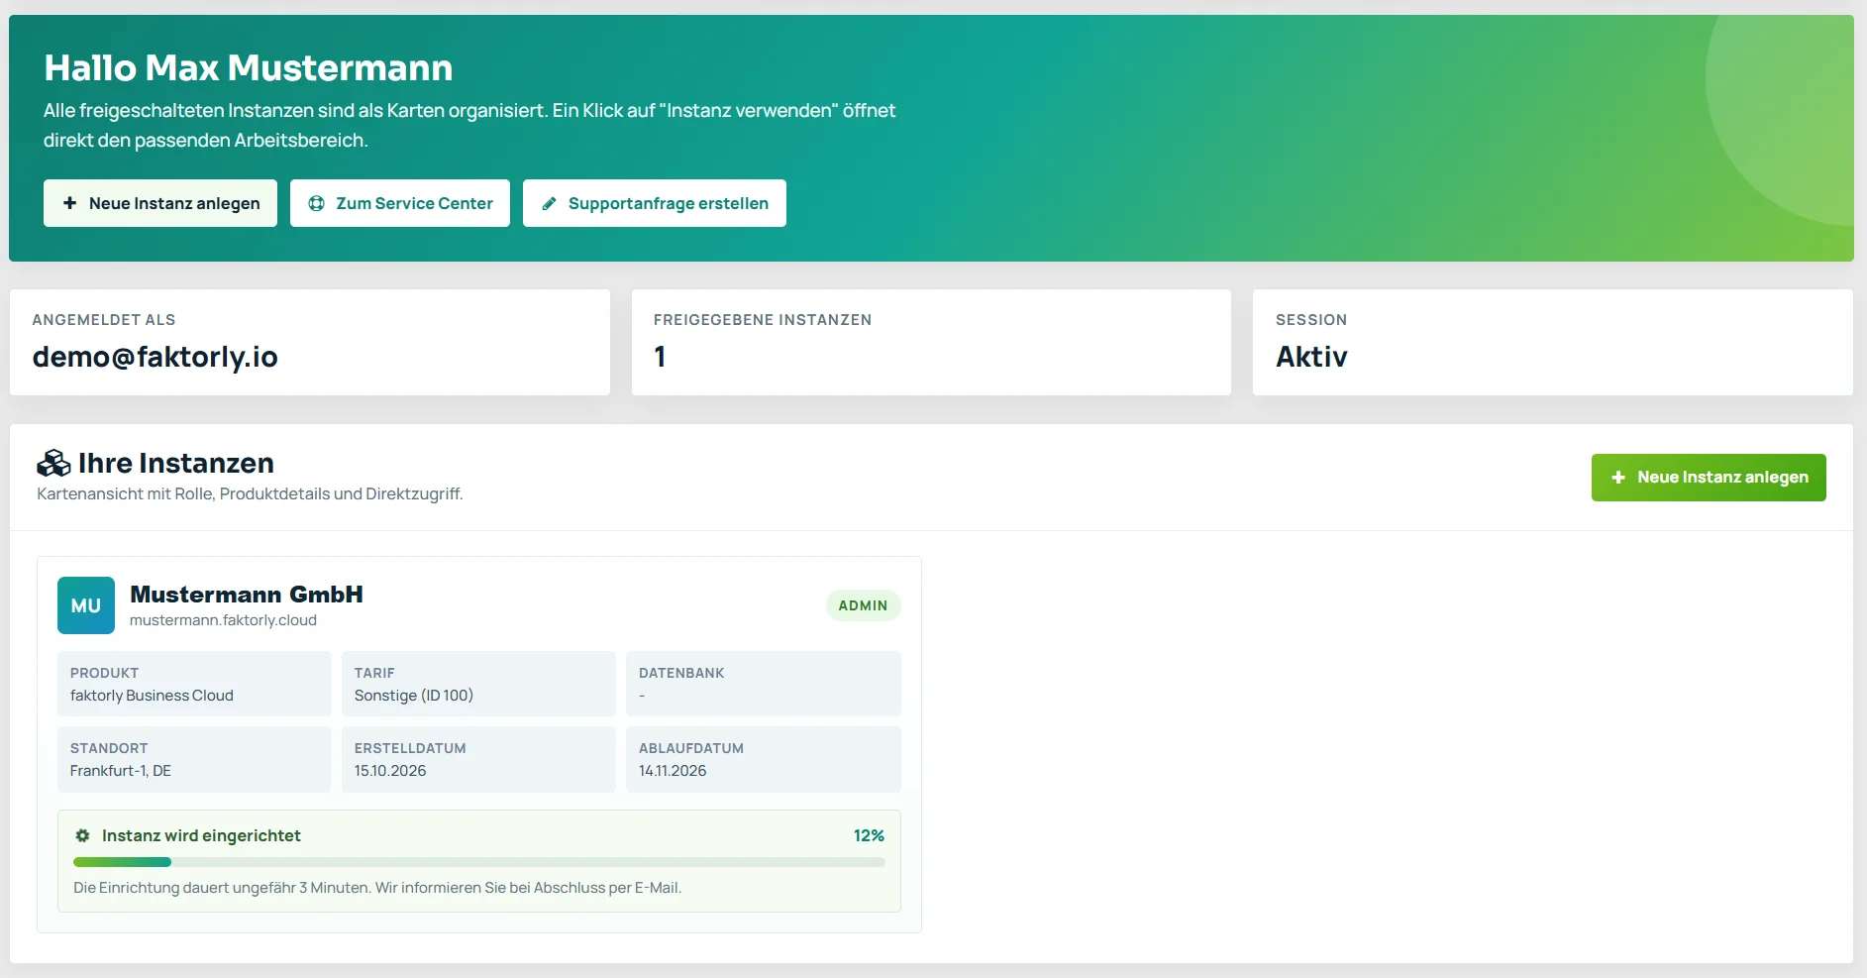Click the faktorly Business Cloud product value
Screen dimensions: 1867x978
click(152, 696)
